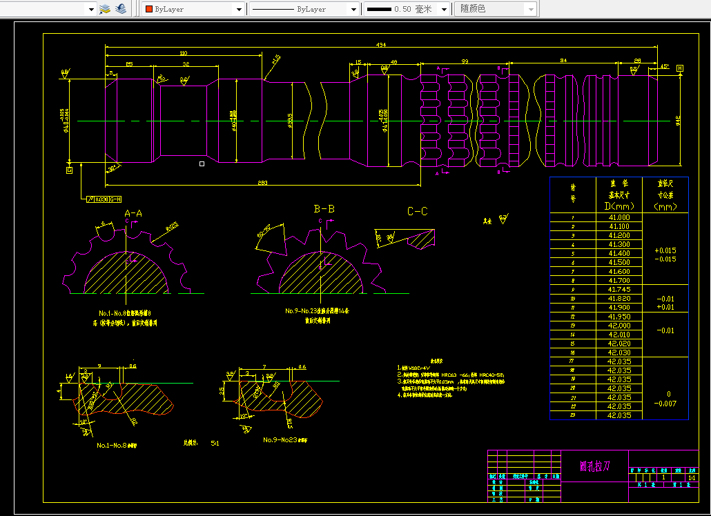The height and width of the screenshot is (516, 711).
Task: Click the 1:1 scale cell in title block
Action: pos(692,477)
